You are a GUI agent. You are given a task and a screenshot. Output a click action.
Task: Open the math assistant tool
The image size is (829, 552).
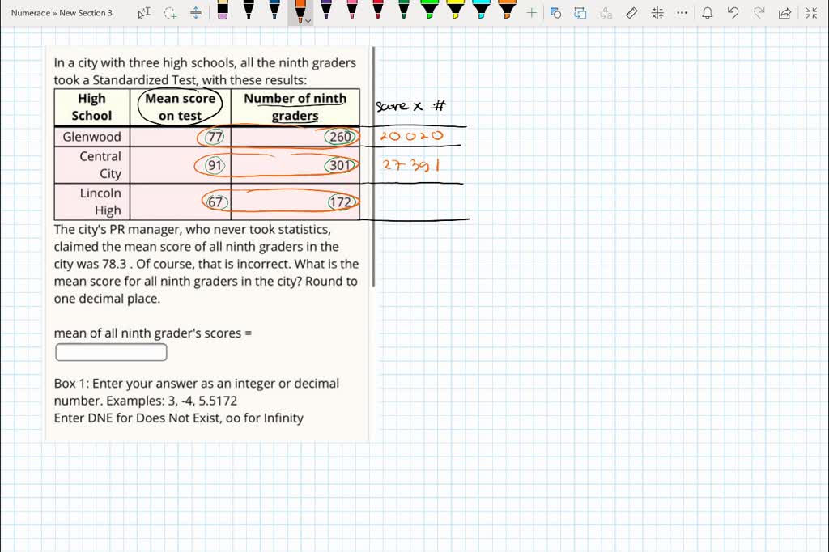(658, 12)
